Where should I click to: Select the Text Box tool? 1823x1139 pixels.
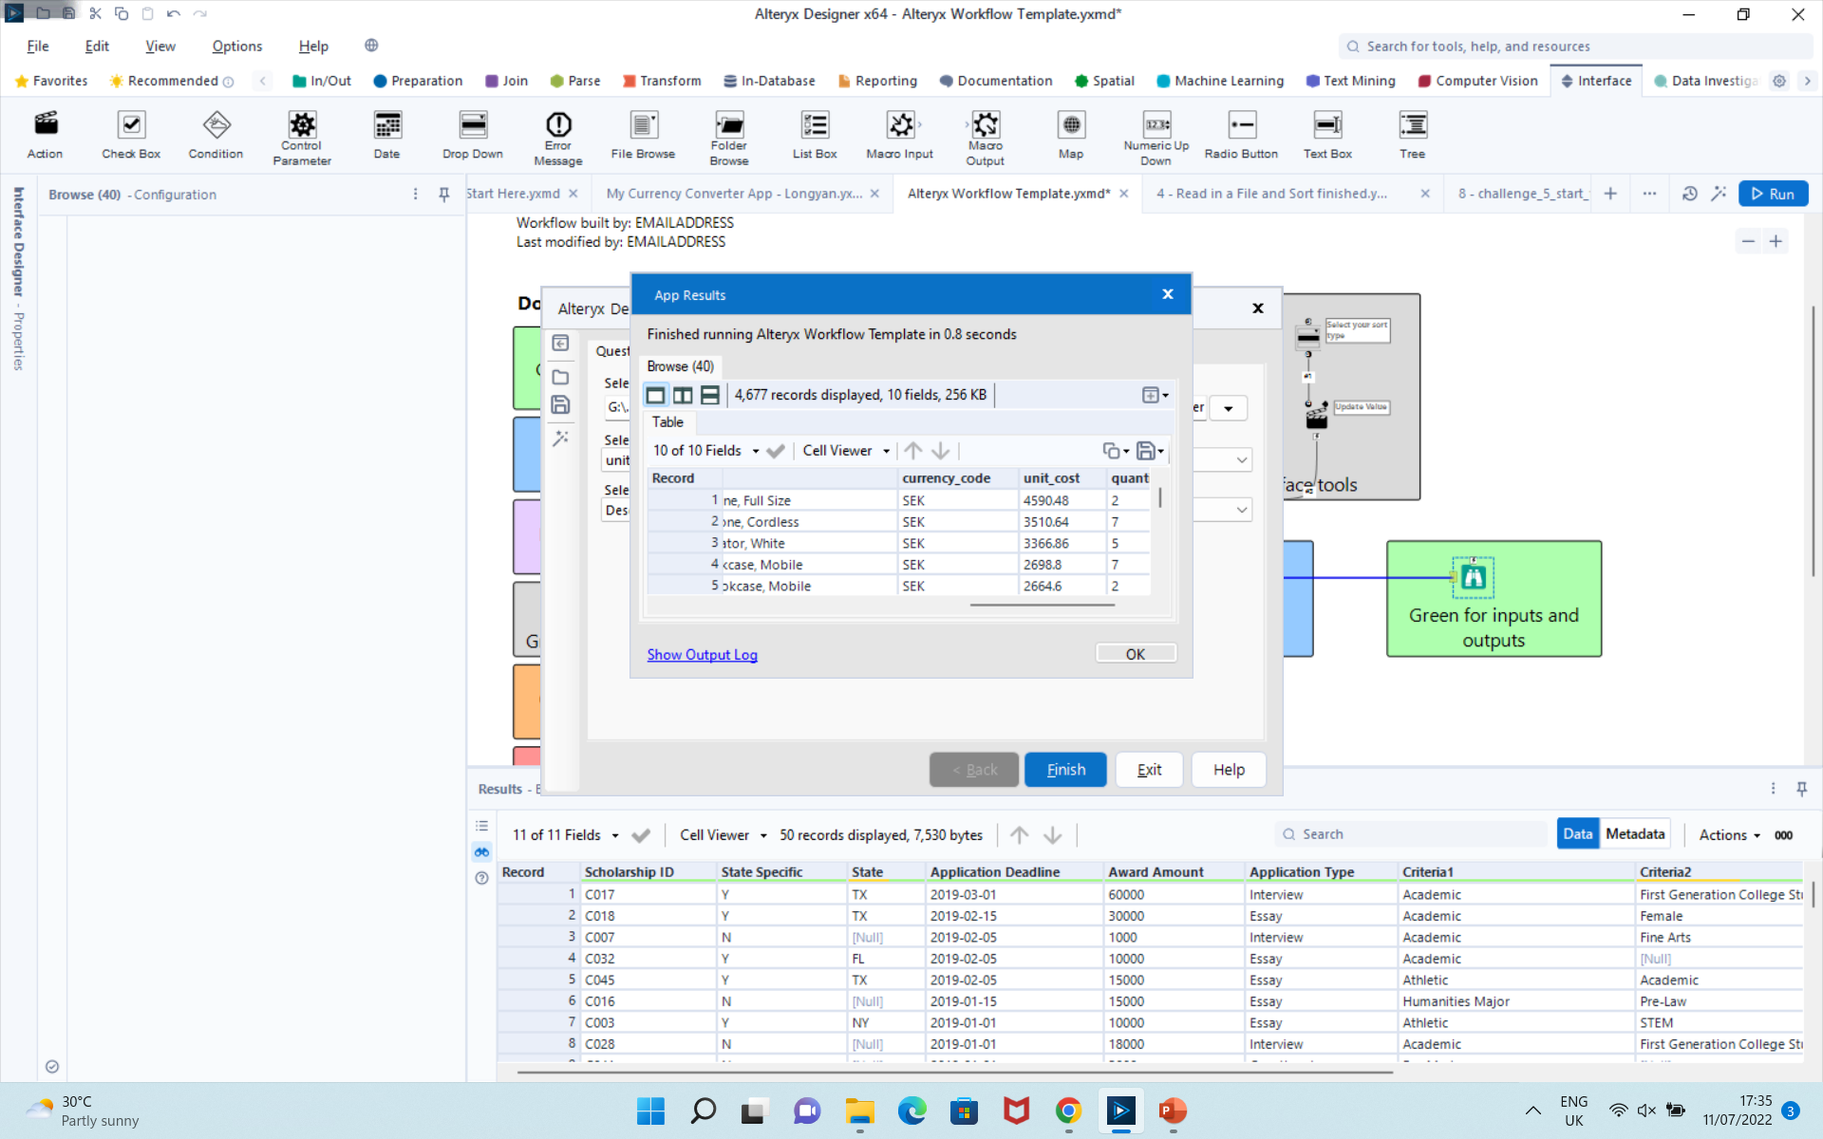tap(1327, 134)
